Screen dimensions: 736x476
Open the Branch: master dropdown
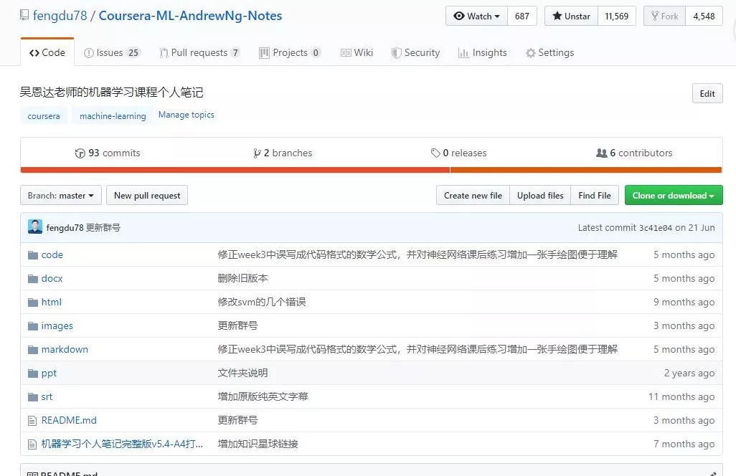point(61,195)
